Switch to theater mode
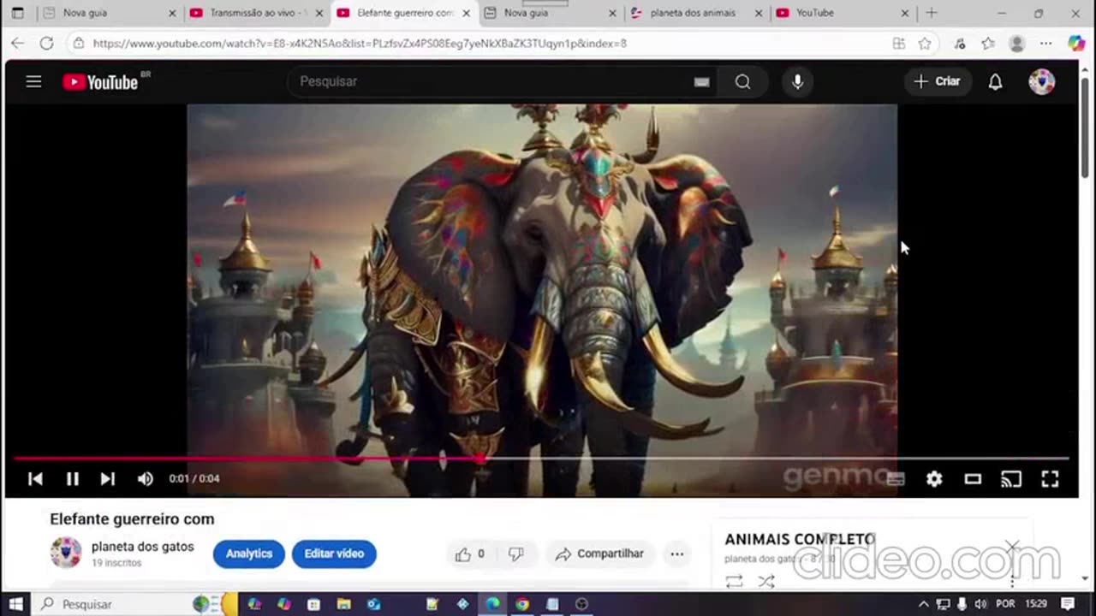 pos(973,479)
